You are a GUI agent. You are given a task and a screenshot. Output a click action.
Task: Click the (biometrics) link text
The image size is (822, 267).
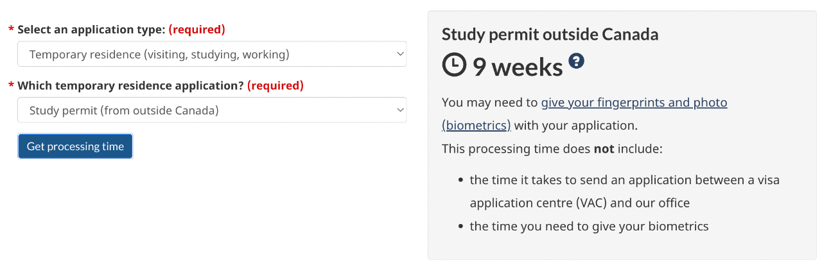[476, 125]
